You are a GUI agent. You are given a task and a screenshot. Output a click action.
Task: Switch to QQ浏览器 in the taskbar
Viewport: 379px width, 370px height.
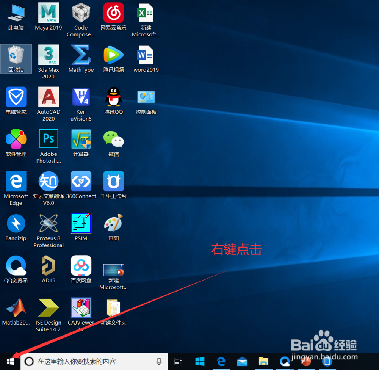pyautogui.click(x=285, y=362)
